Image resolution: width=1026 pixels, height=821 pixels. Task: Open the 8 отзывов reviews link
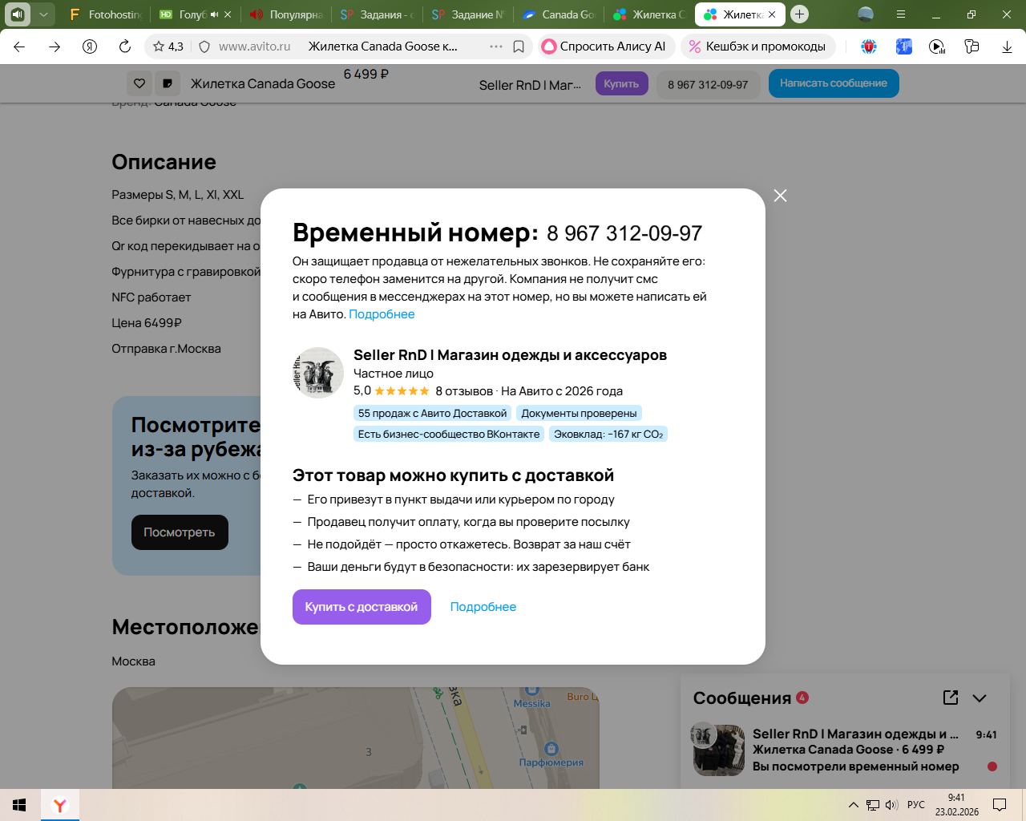pos(464,391)
